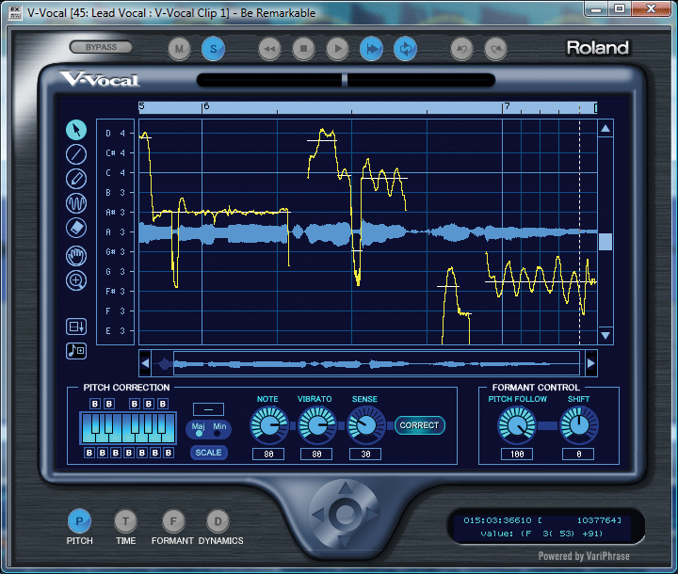Click the Stop transport button
The height and width of the screenshot is (574, 678).
click(x=303, y=49)
